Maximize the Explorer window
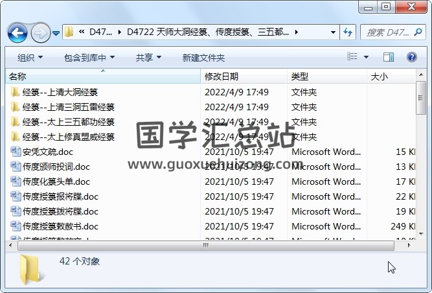 (x=386, y=7)
